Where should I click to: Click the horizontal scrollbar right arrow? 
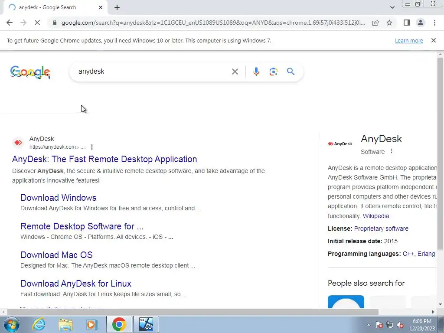[x=433, y=312]
